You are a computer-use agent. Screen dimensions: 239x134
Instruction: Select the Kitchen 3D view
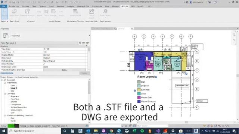(x=14, y=102)
